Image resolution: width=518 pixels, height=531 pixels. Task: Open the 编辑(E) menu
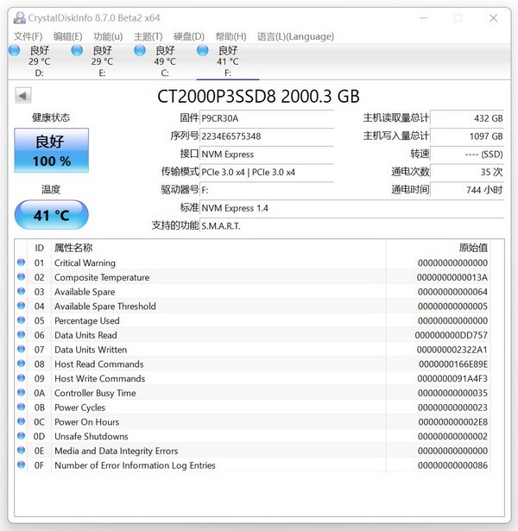tap(67, 36)
